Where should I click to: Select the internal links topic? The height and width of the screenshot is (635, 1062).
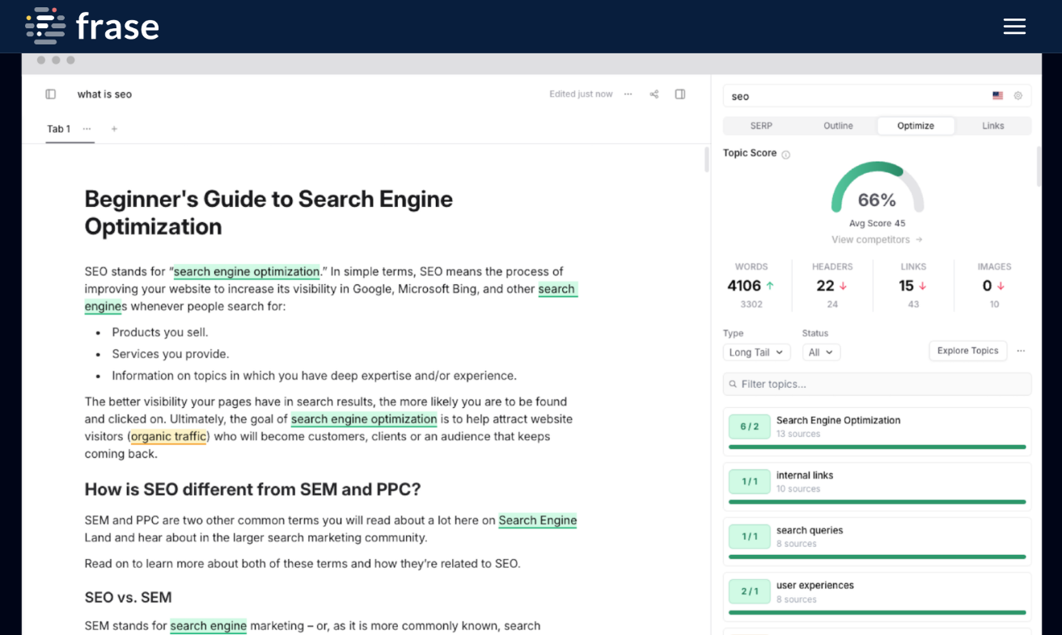click(x=877, y=486)
